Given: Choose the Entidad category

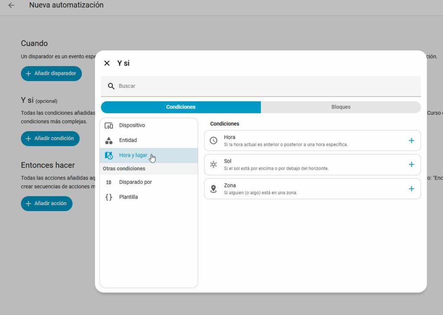Looking at the screenshot, I should 128,140.
